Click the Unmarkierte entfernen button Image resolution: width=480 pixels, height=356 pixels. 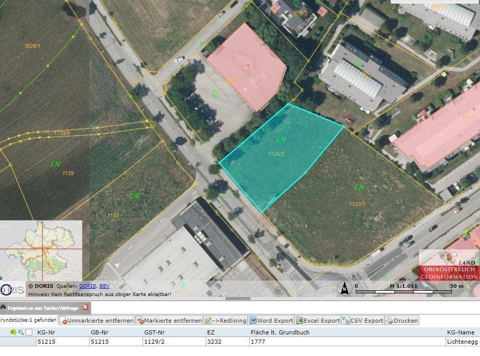97,321
